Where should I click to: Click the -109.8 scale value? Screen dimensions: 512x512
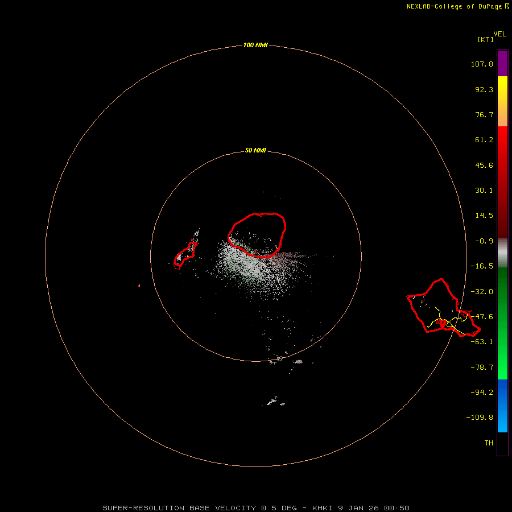tap(480, 418)
